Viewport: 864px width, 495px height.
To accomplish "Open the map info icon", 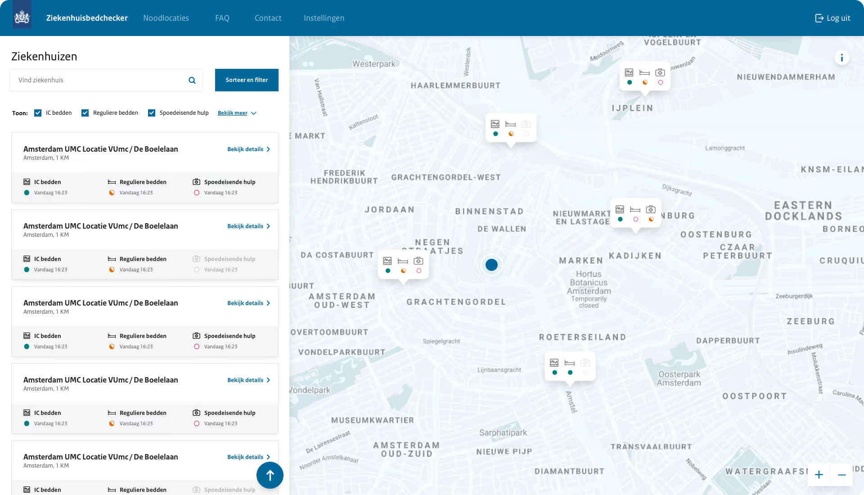I will click(x=841, y=58).
